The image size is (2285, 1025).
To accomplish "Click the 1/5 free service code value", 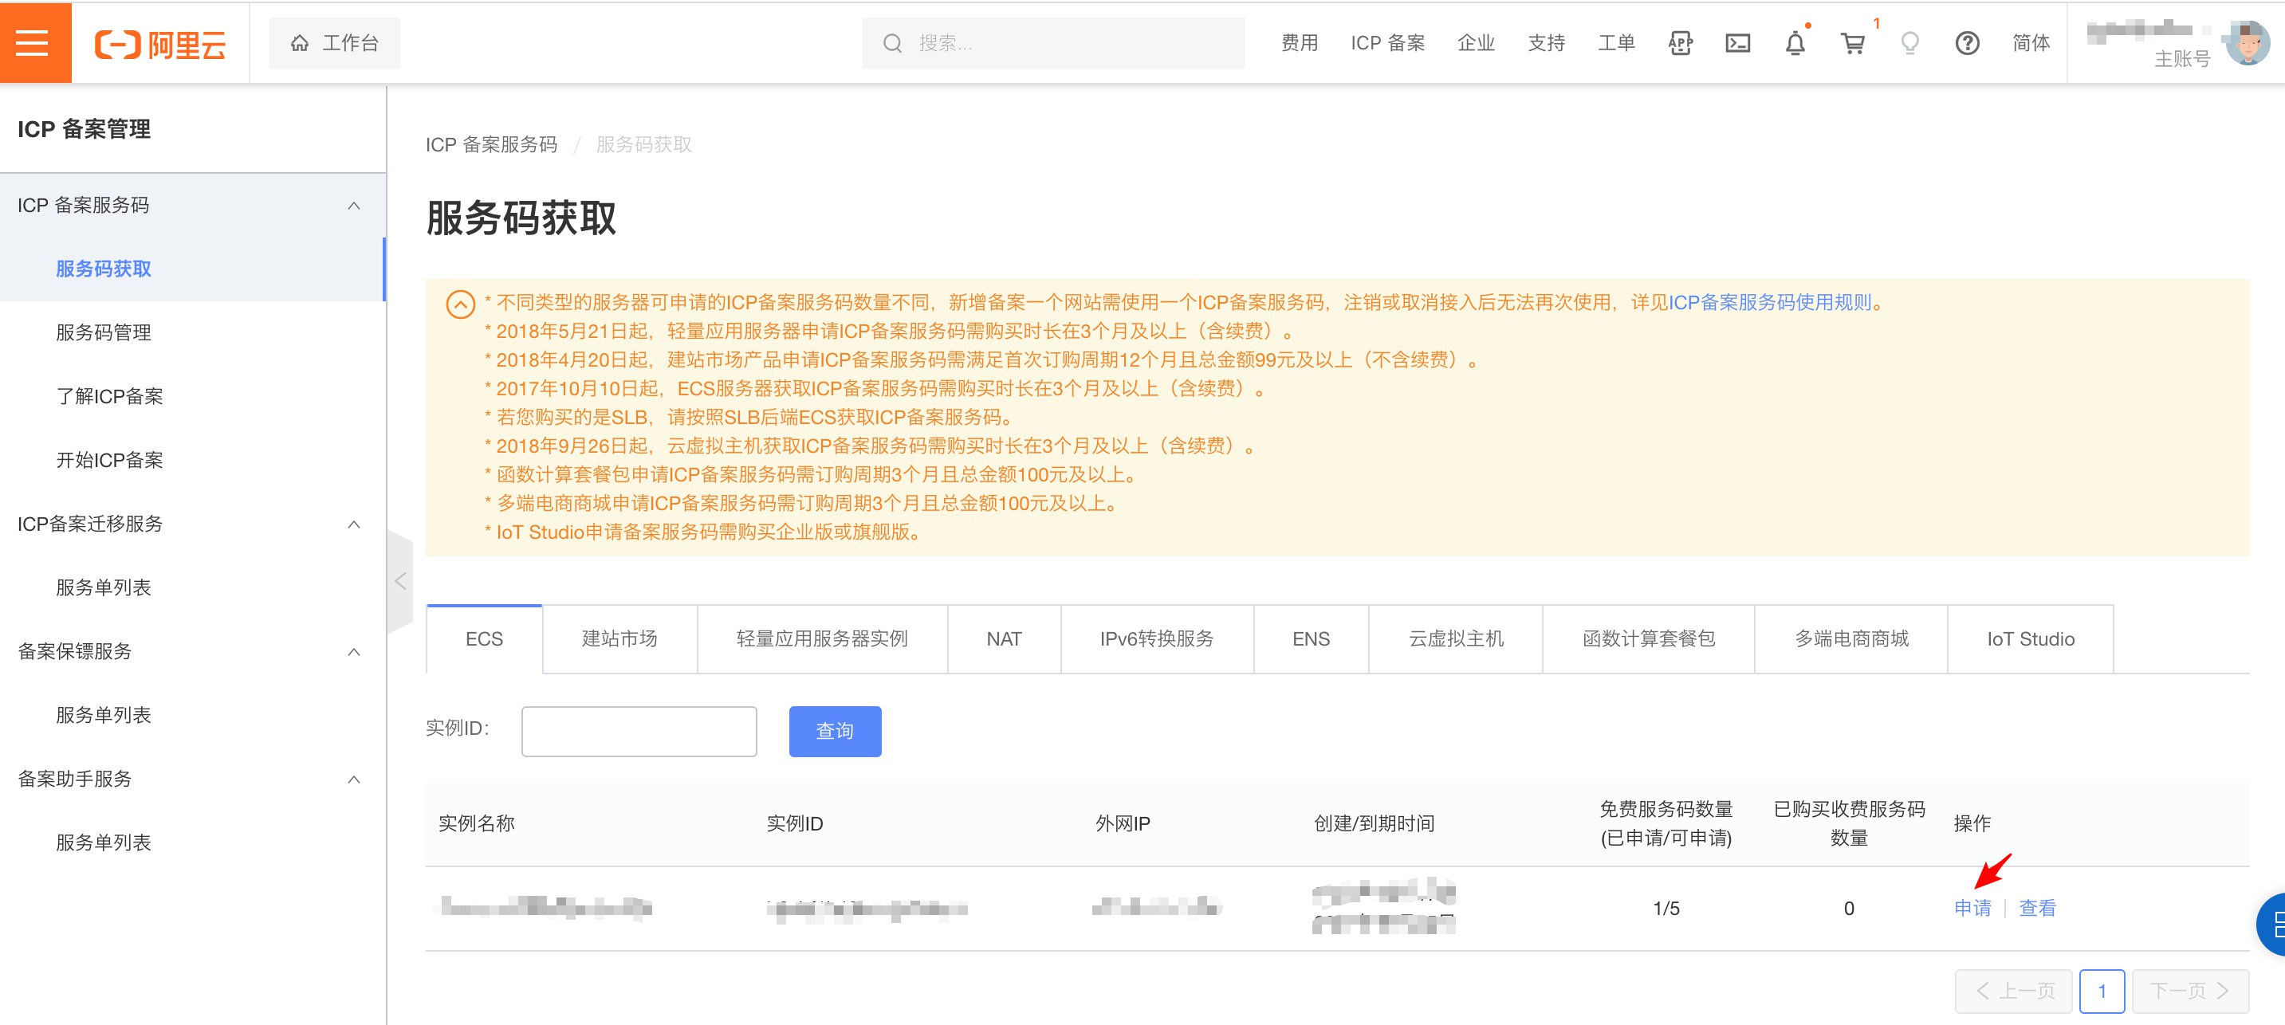I will pyautogui.click(x=1666, y=908).
